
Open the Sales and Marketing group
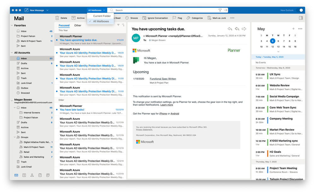pyautogui.click(x=32, y=157)
